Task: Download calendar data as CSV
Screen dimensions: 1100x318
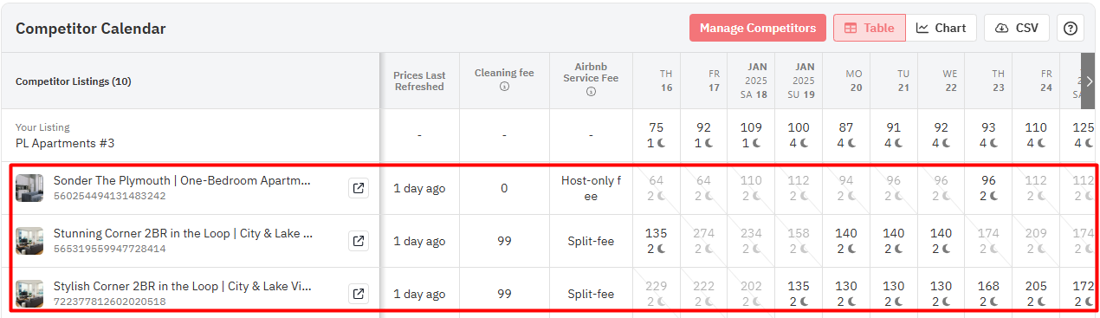Action: coord(1017,28)
